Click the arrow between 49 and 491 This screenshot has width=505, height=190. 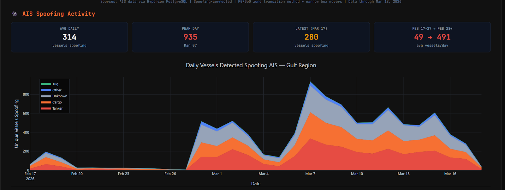[x=430, y=37]
